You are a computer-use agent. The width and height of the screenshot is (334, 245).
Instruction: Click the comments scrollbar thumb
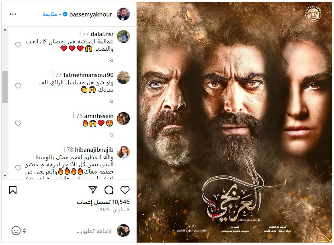point(5,87)
